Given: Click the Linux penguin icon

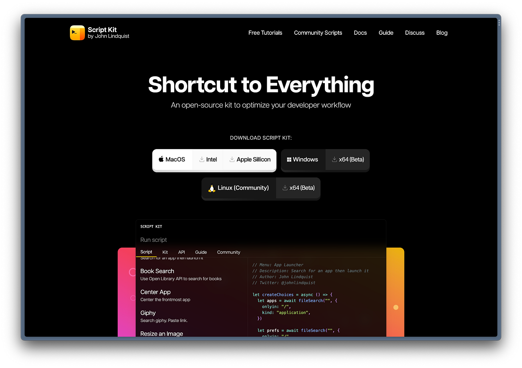Looking at the screenshot, I should click(212, 188).
